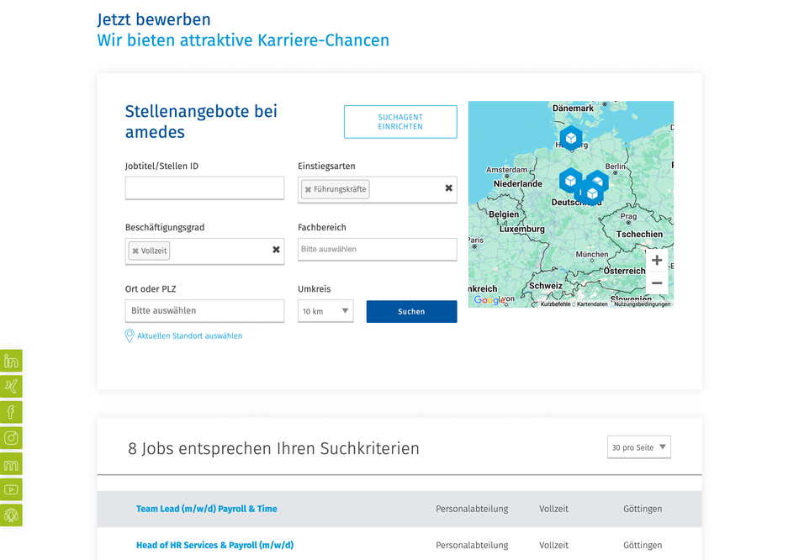Click the 'Wir bieten attraktive Karriere-Chancen' subheading

[243, 40]
